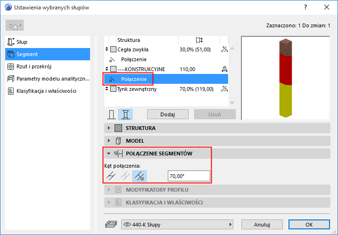Click the MODYFIKATORY PROFILU panel icon
The height and width of the screenshot is (235, 338).
(118, 190)
